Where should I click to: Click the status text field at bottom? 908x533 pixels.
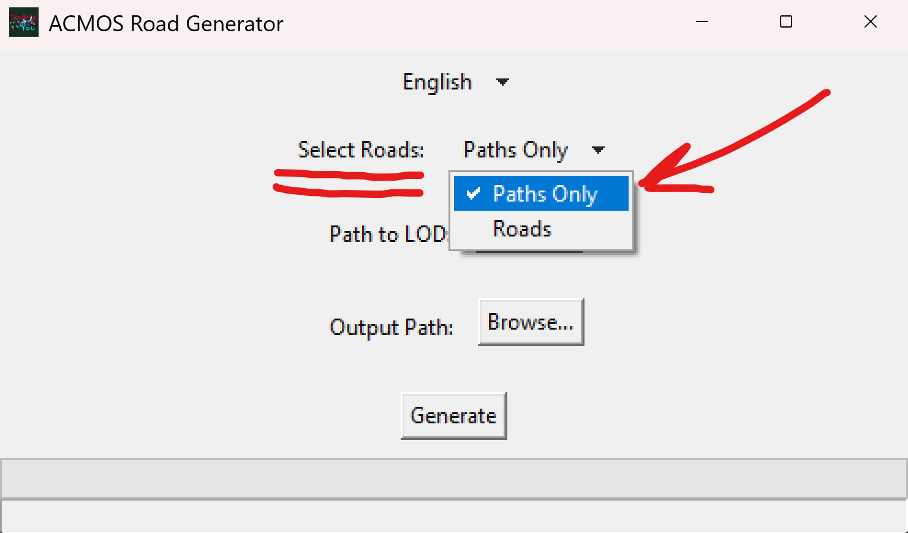pos(453,516)
